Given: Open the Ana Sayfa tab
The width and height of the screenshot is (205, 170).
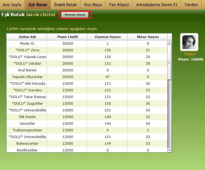Looking at the screenshot, I should pyautogui.click(x=12, y=5).
